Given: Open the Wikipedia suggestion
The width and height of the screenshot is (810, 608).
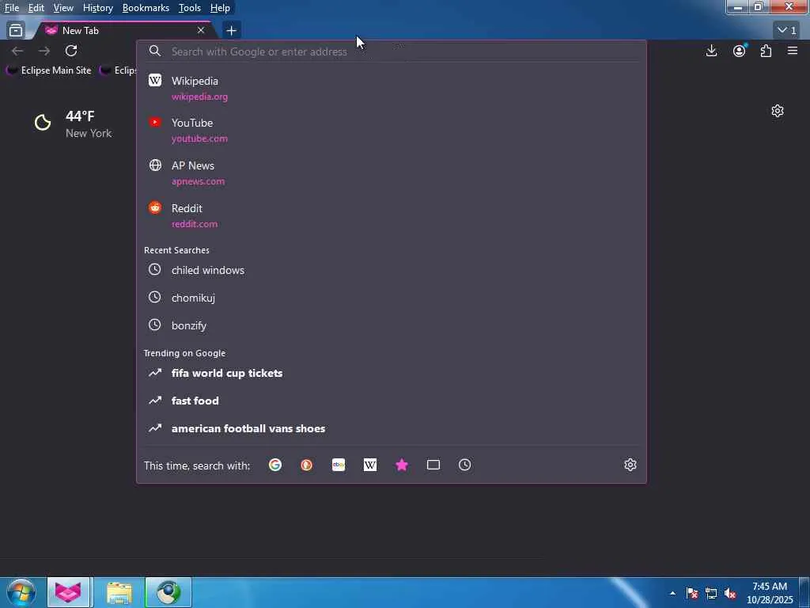Looking at the screenshot, I should 392,88.
